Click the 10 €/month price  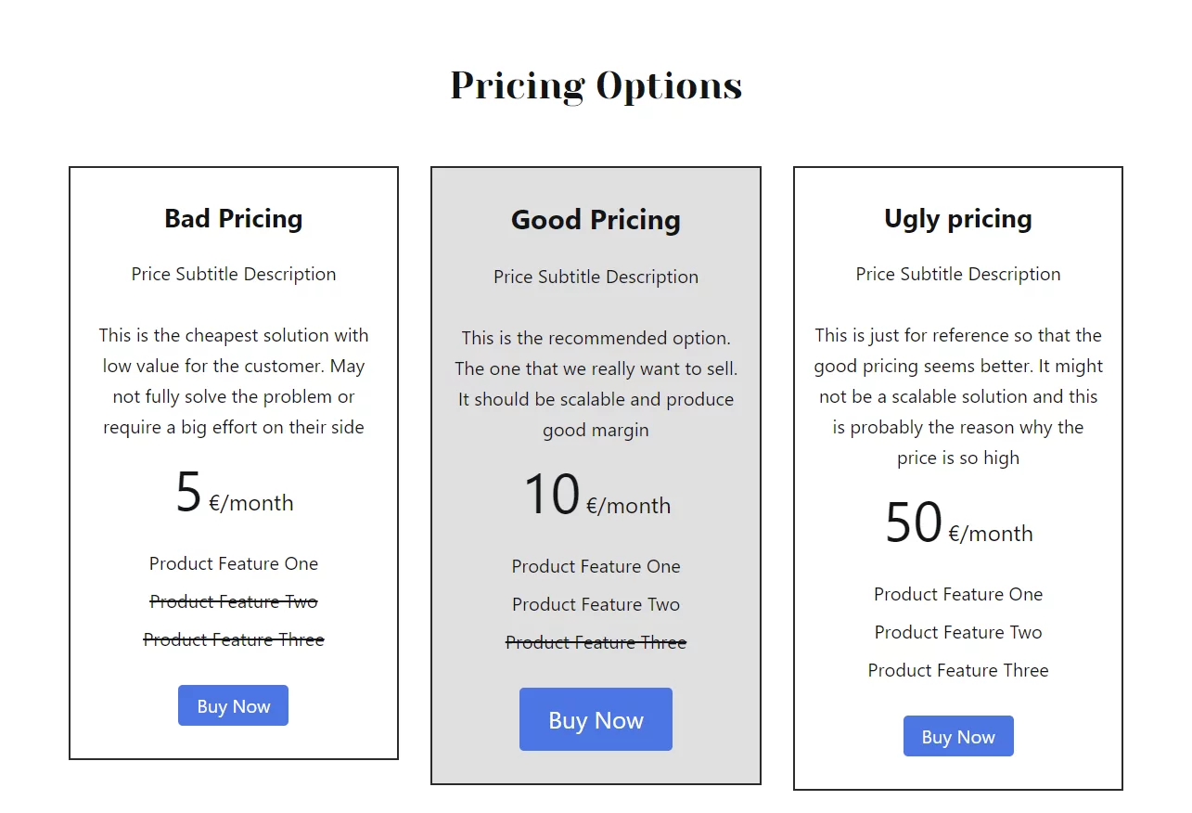point(596,497)
